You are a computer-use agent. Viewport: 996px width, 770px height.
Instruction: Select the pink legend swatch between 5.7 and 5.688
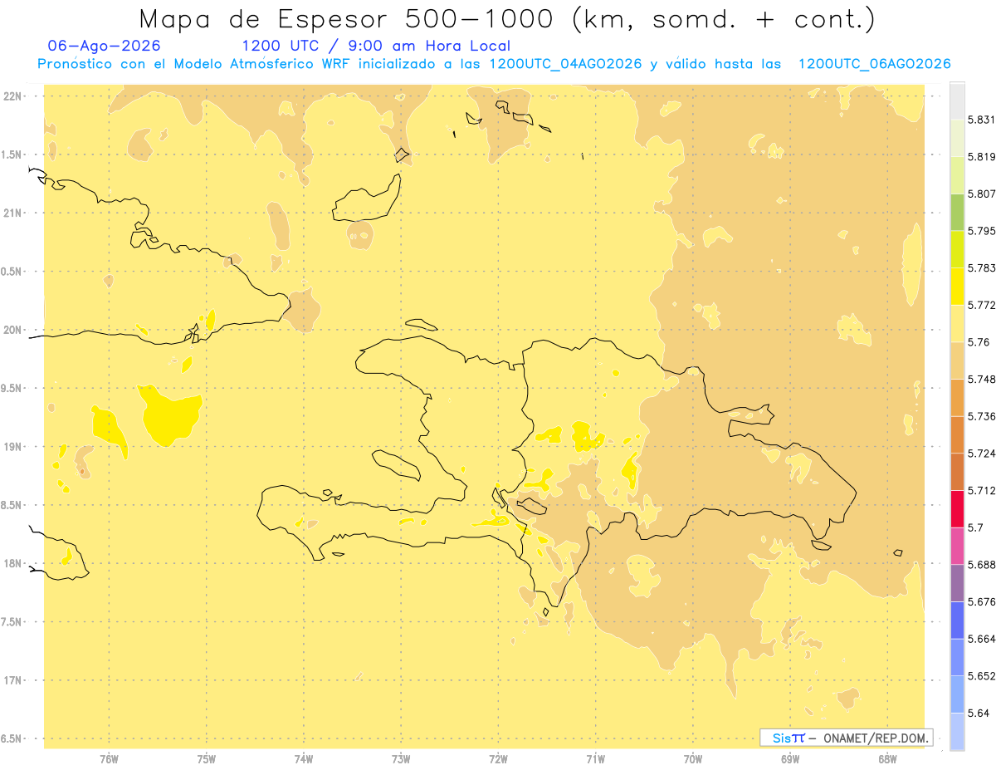point(957,546)
